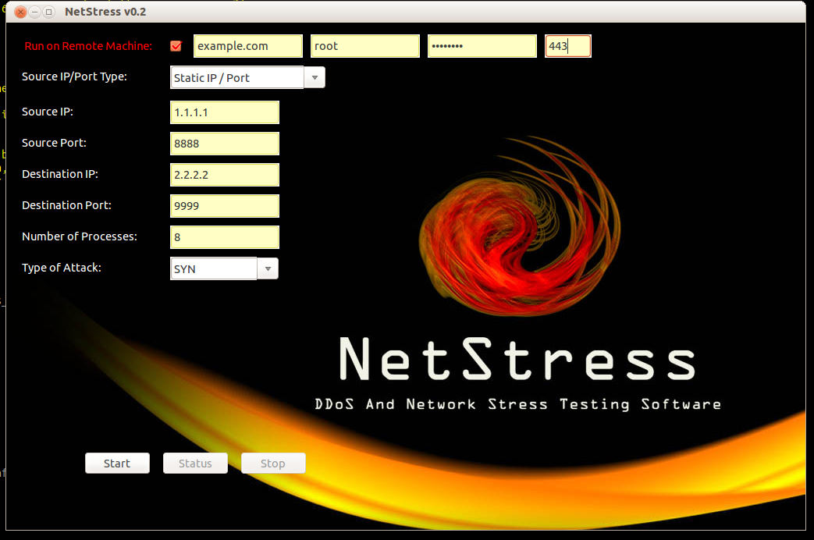Click the NetStress v0.2 title bar
The image size is (814, 540).
pyautogui.click(x=390, y=12)
